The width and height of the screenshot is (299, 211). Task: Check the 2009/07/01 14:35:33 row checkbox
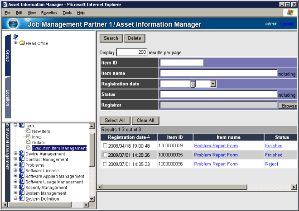click(x=105, y=164)
